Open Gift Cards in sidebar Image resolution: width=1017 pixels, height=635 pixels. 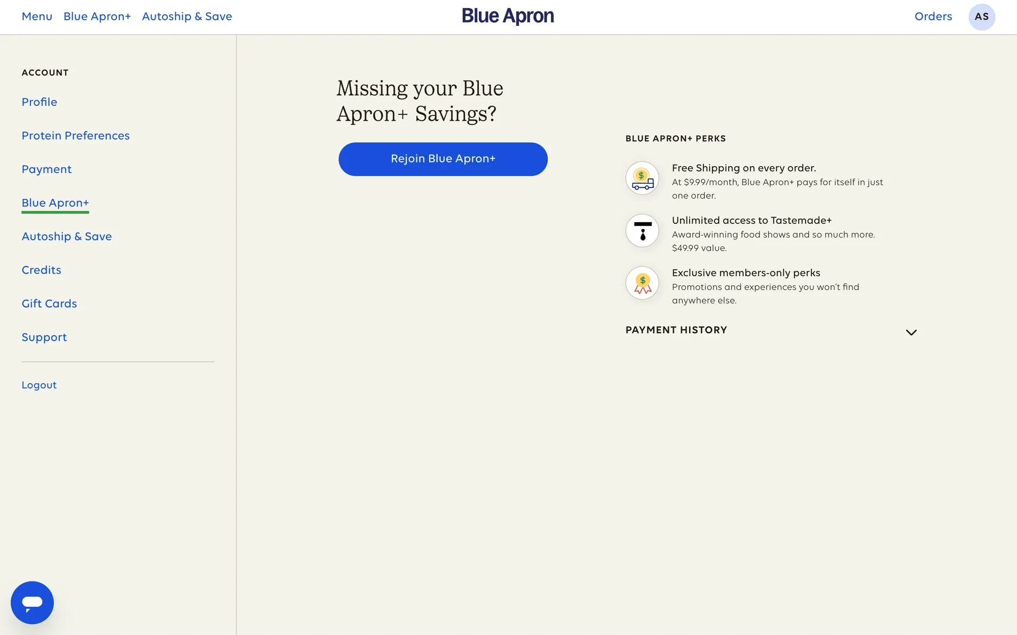(x=49, y=304)
